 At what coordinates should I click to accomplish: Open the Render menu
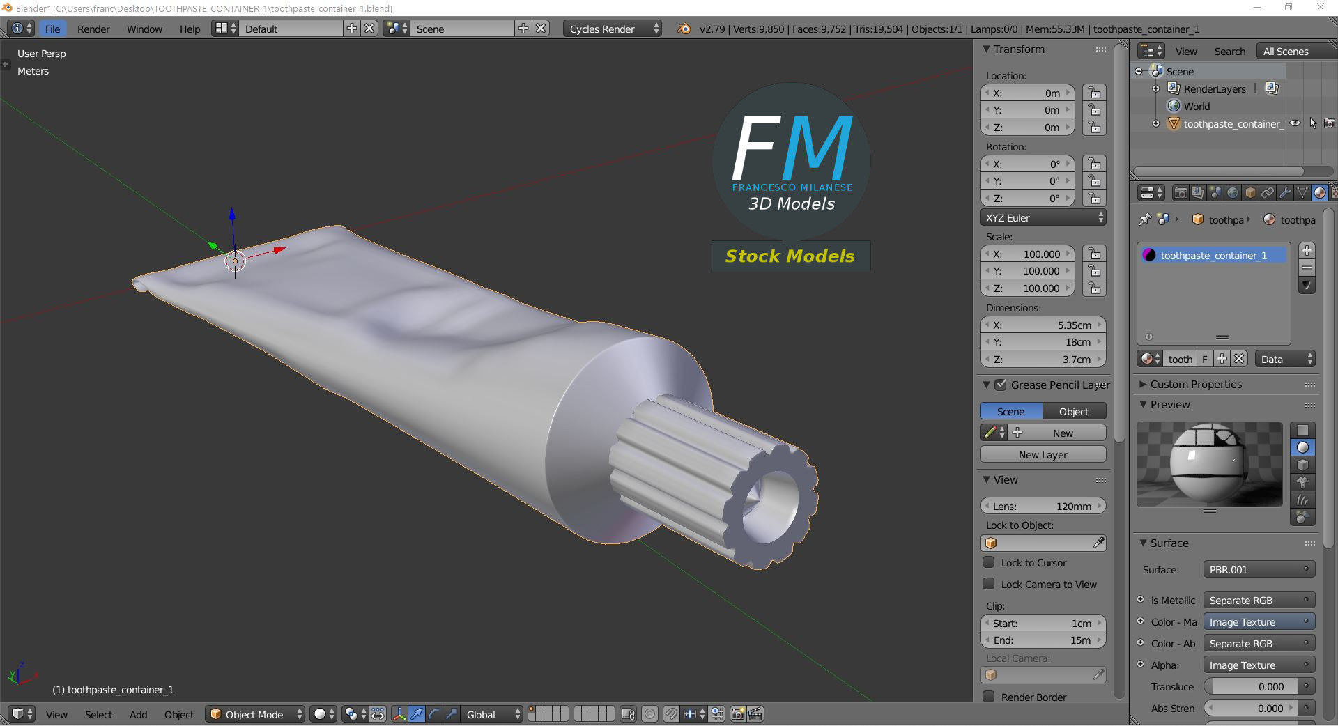93,29
